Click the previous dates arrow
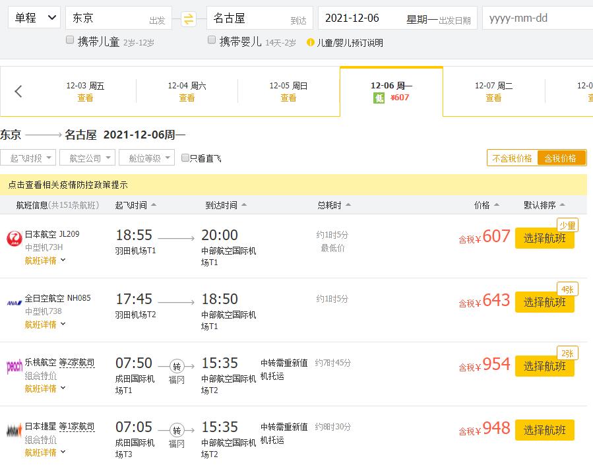593x465 pixels. 18,91
